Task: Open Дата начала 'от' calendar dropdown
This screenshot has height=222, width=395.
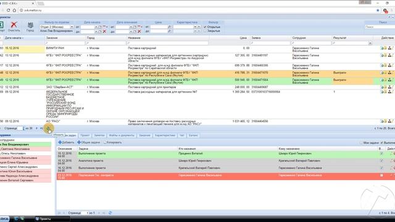Action: [x=105, y=27]
